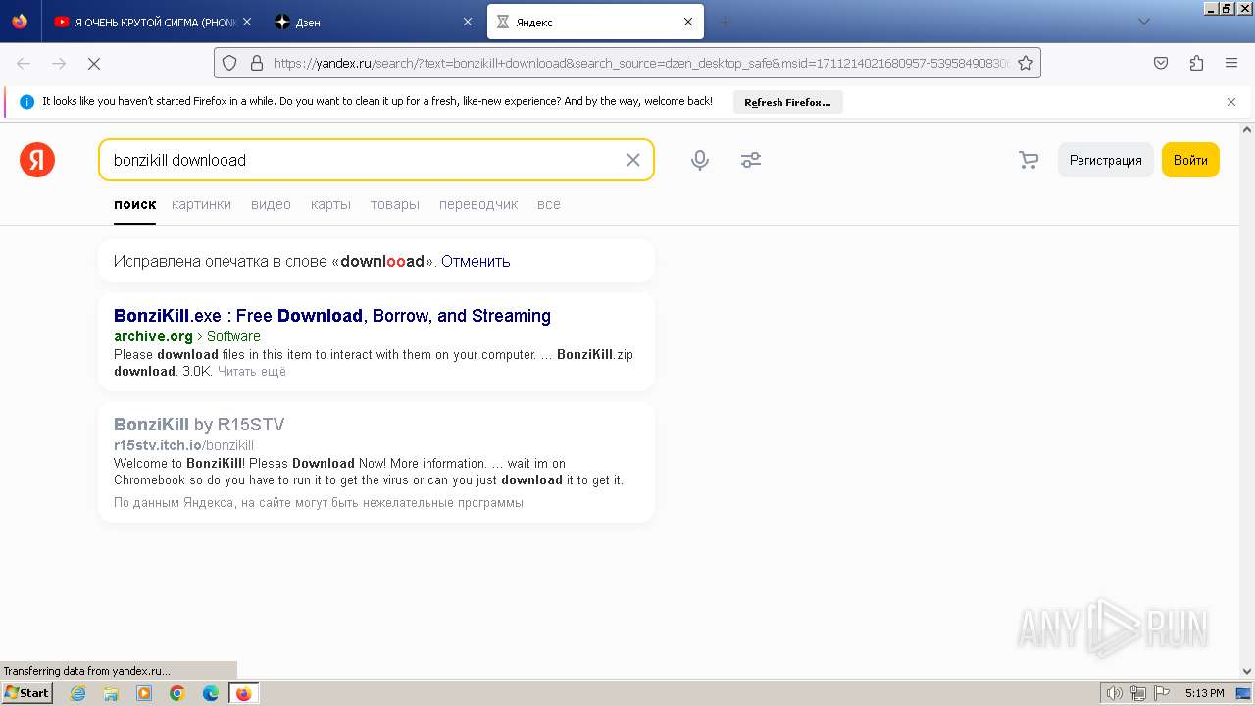This screenshot has width=1255, height=706.
Task: Start voice search with microphone
Action: [700, 160]
